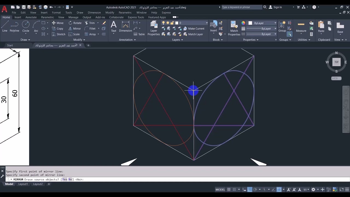Click the Scale tool
Screen dimensions: 350x197
pyautogui.click(x=74, y=34)
